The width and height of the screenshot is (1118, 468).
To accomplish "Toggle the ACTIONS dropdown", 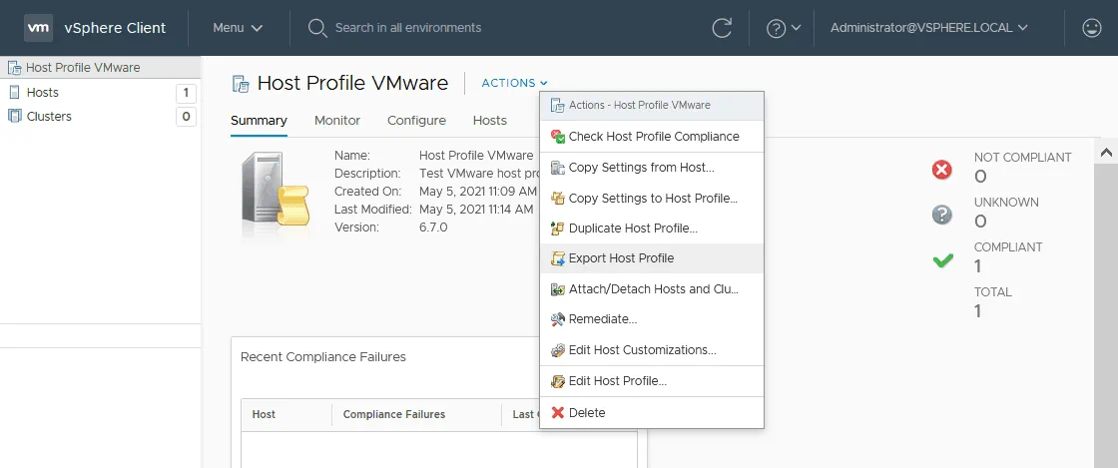I will pyautogui.click(x=514, y=83).
